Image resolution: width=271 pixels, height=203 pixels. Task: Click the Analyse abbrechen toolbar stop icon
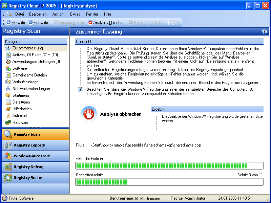coord(90,23)
